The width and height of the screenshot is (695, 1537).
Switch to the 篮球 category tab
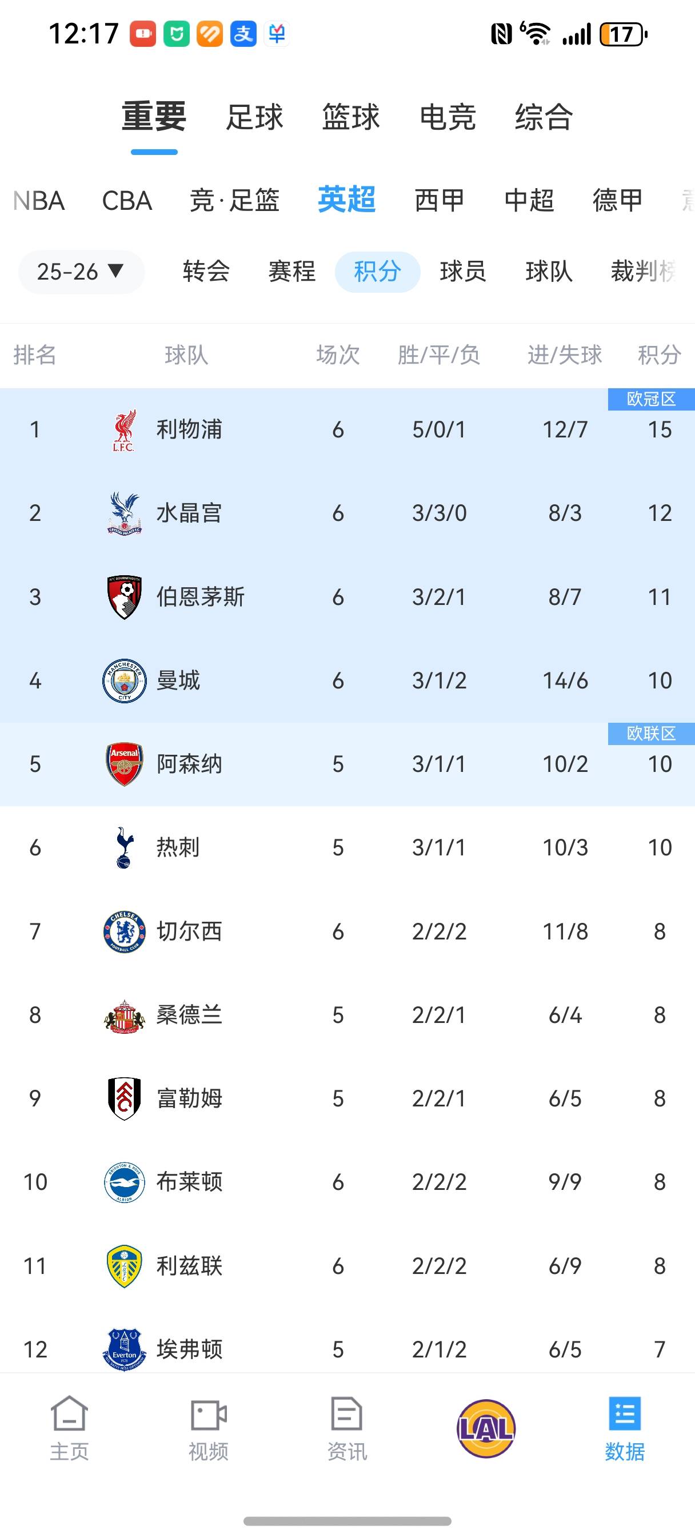[351, 117]
